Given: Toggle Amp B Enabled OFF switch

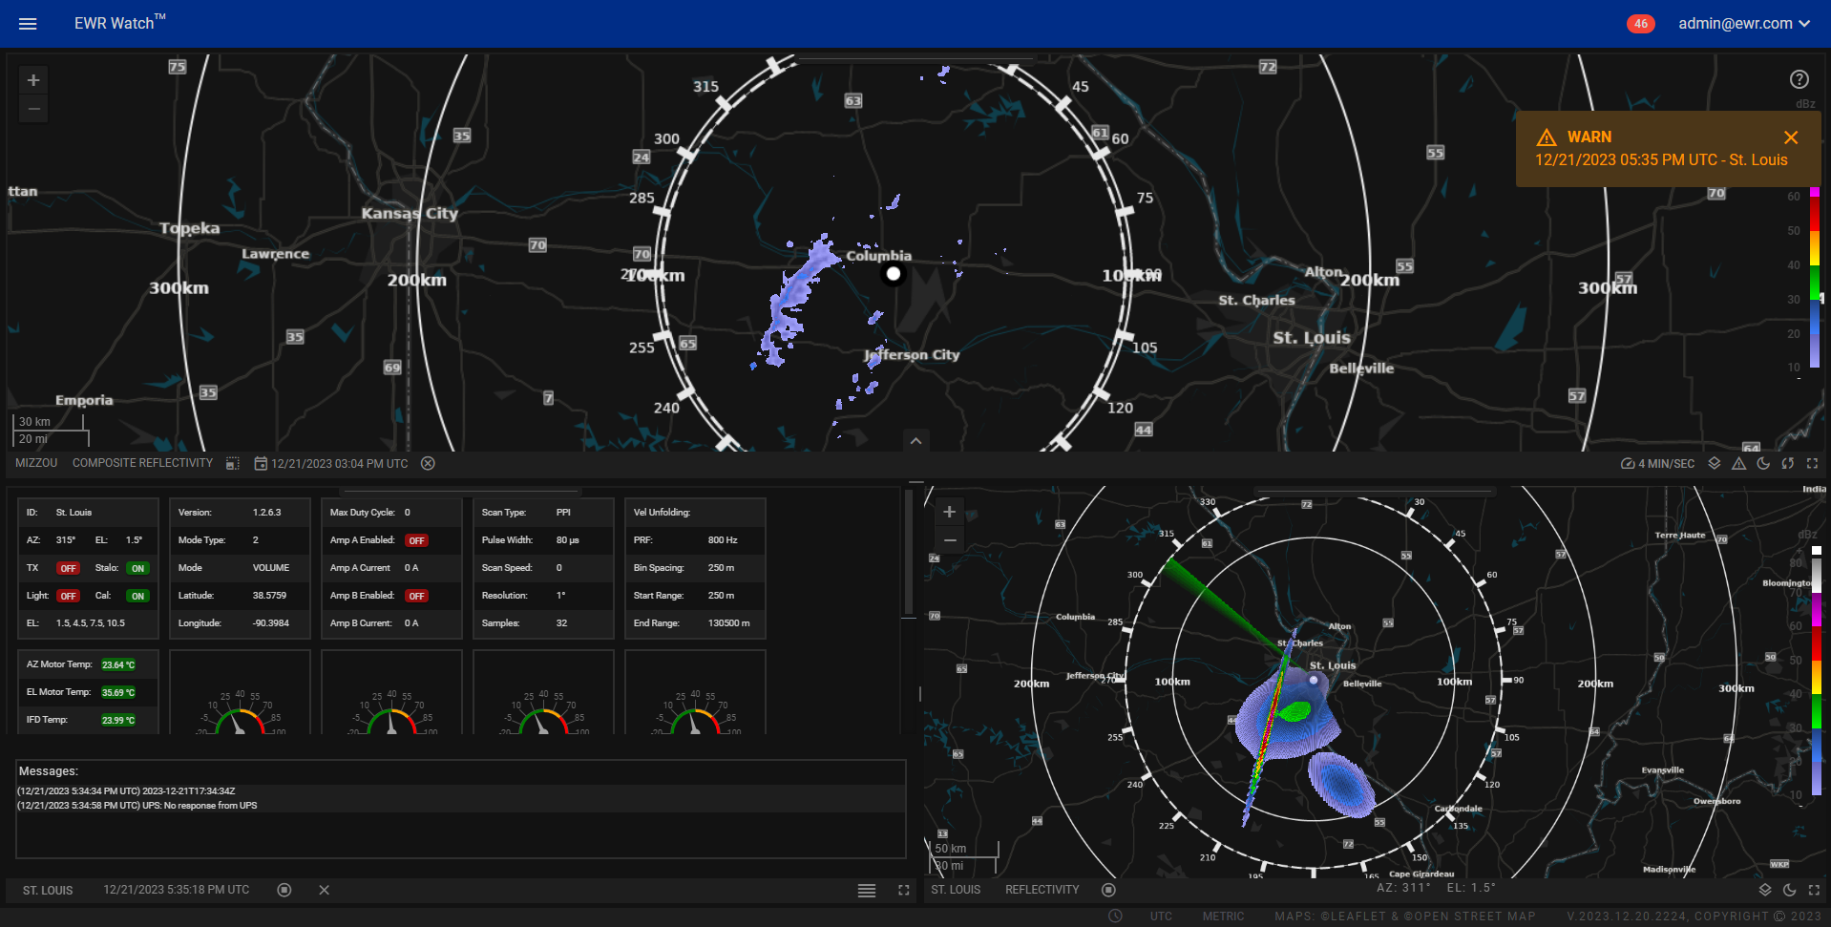Looking at the screenshot, I should coord(416,596).
